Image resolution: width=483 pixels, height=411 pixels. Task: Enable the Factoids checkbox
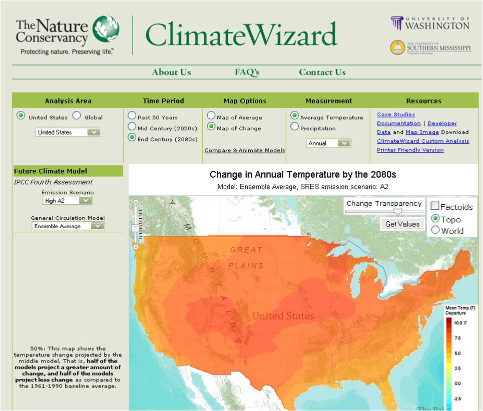click(x=434, y=206)
